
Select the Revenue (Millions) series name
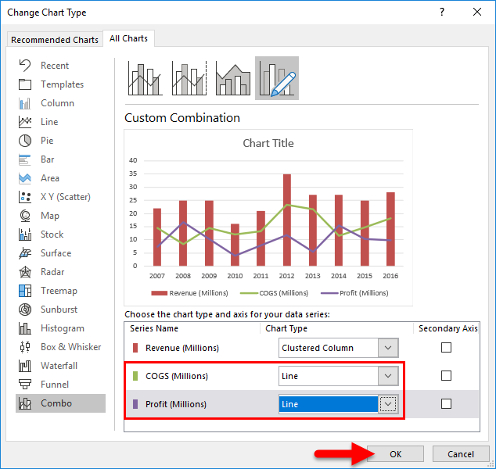click(182, 348)
